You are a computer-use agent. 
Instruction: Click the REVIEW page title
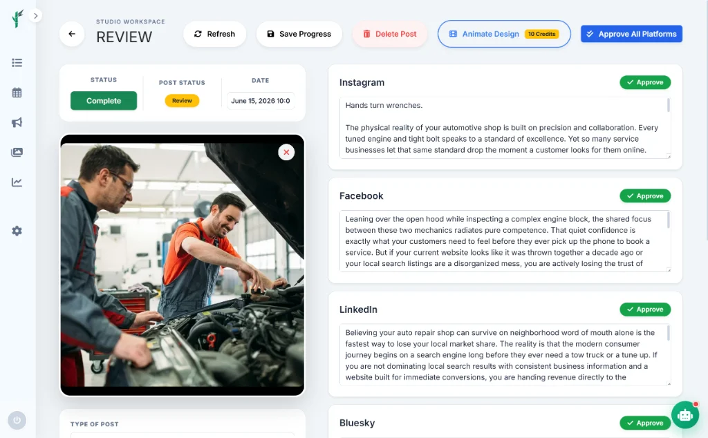tap(124, 37)
